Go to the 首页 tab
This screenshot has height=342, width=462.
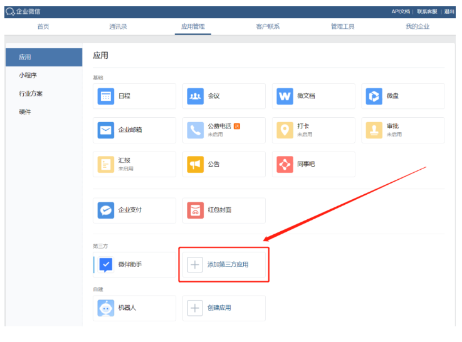coord(43,26)
